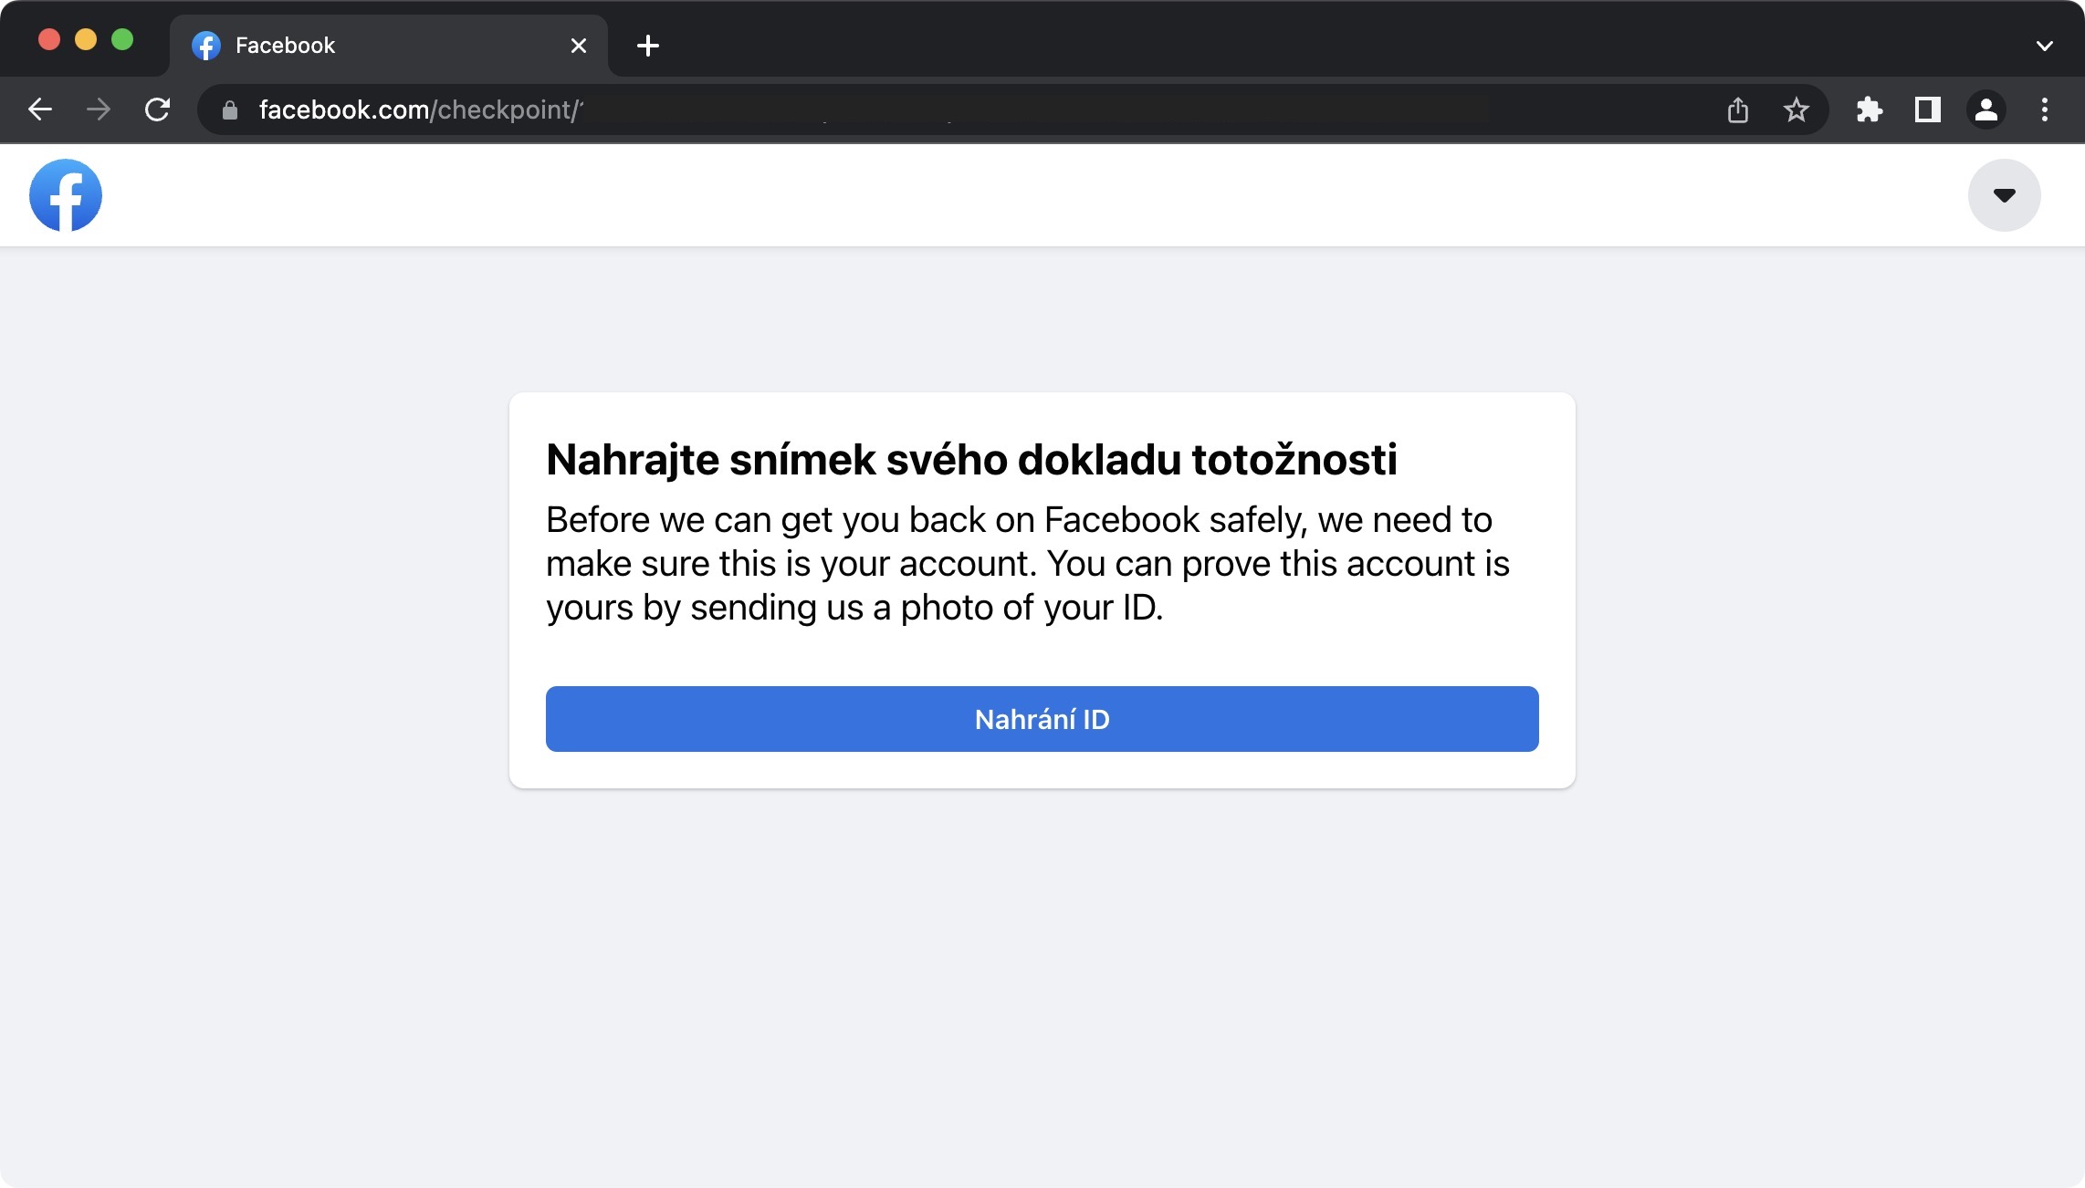
Task: Open the Extensions puzzle icon
Action: point(1869,110)
